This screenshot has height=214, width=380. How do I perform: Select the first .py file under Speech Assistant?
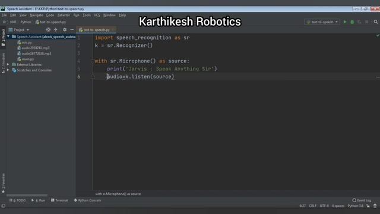tap(25, 42)
